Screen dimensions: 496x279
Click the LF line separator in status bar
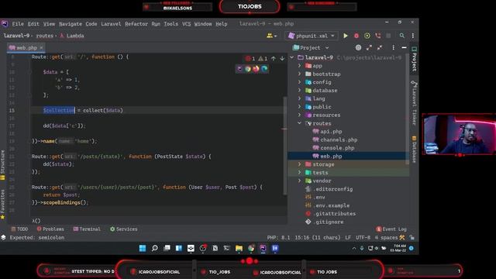point(348,238)
